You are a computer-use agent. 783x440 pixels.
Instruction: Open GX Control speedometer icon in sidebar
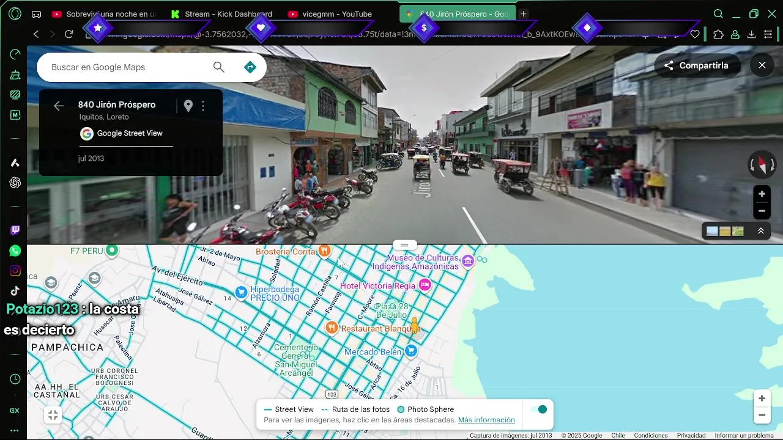click(15, 55)
